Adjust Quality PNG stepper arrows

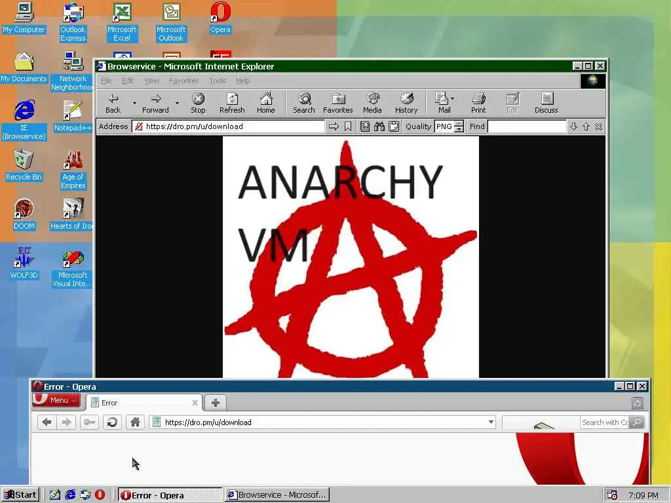pos(459,126)
